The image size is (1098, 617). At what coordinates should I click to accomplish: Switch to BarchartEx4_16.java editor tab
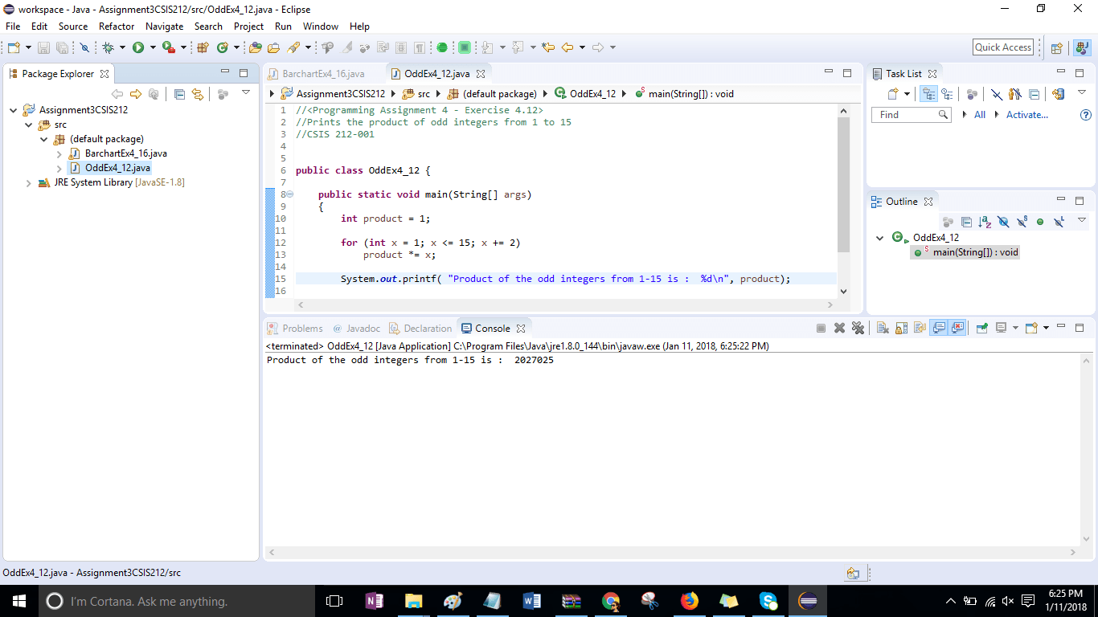pos(324,74)
